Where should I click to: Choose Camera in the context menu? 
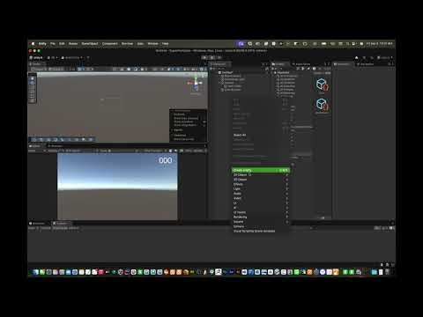click(261, 226)
